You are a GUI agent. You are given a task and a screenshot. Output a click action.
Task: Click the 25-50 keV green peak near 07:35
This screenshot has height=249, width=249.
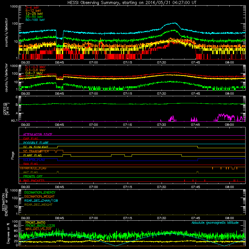point(174,30)
